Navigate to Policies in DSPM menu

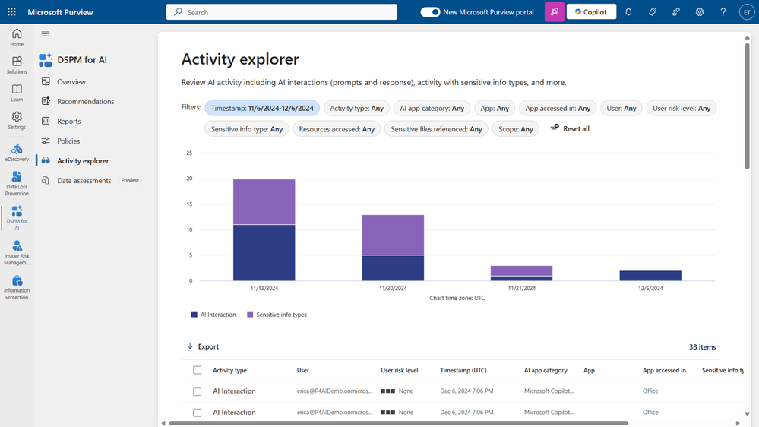[68, 141]
